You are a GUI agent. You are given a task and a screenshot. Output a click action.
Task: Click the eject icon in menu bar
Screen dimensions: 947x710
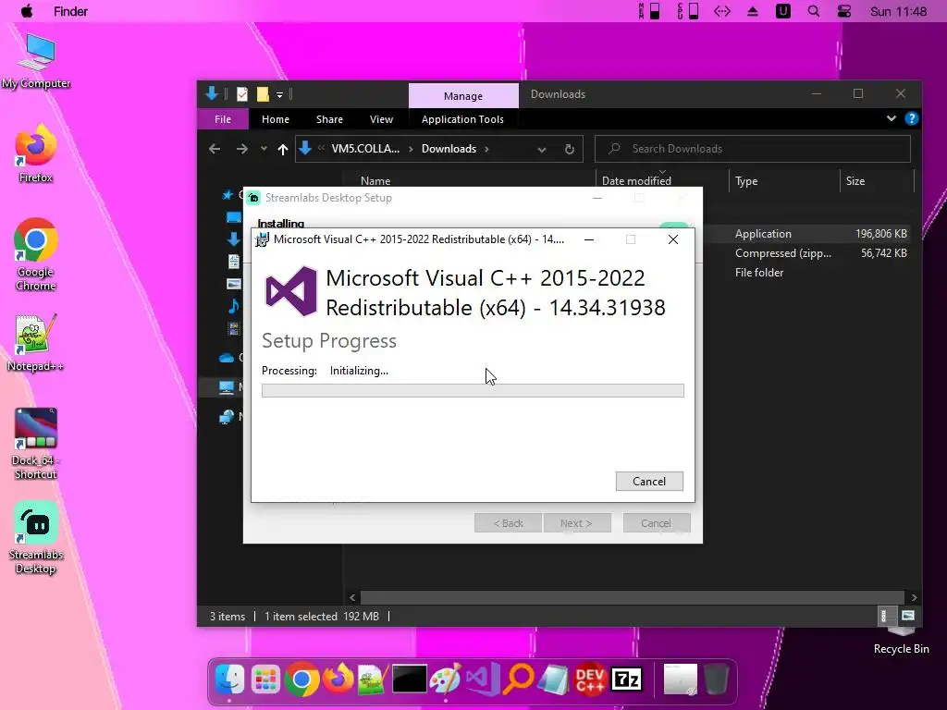753,11
